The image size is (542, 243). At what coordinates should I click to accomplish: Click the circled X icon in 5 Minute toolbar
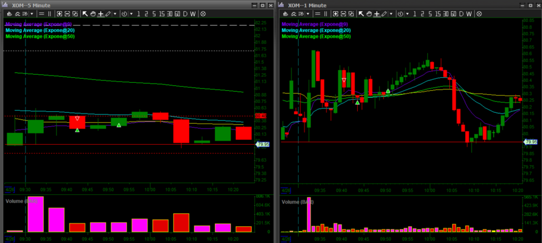pos(203,13)
